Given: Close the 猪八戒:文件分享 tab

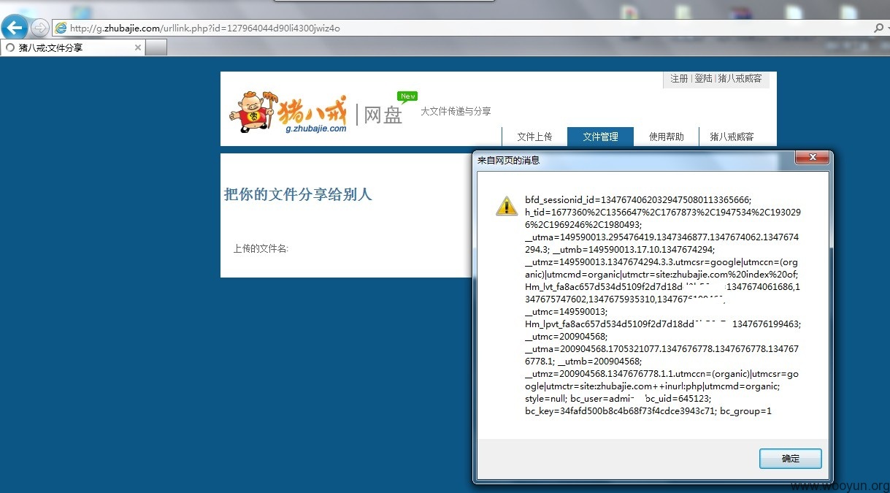Looking at the screenshot, I should pos(137,47).
